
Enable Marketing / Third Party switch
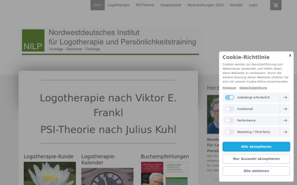pyautogui.click(x=229, y=132)
